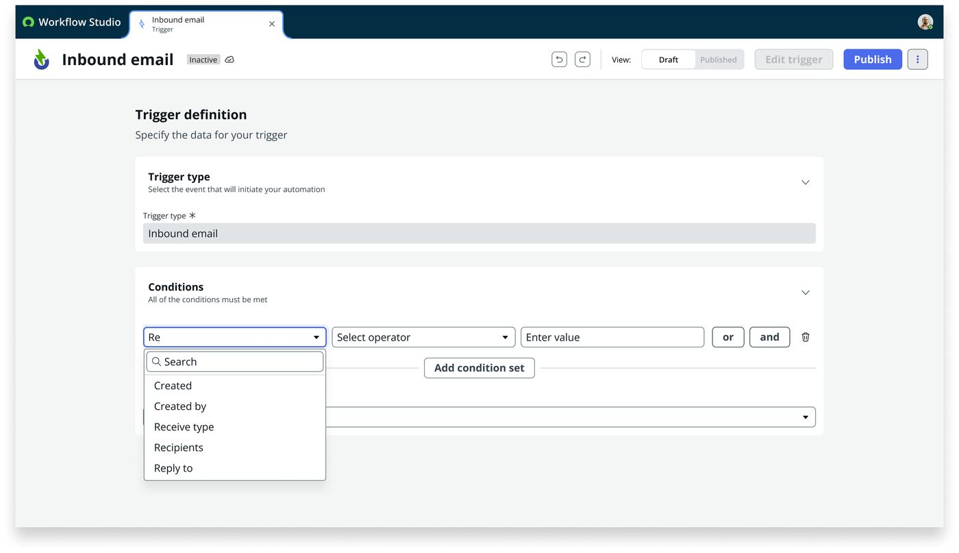The height and width of the screenshot is (553, 959).
Task: Delete the condition row with trash icon
Action: point(806,337)
